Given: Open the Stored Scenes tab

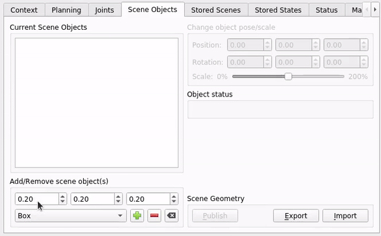Looking at the screenshot, I should click(216, 10).
